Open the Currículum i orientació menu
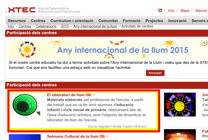208x140 pixels. click(x=72, y=21)
